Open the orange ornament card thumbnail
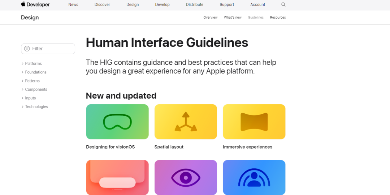This screenshot has height=195, width=390. click(117, 177)
